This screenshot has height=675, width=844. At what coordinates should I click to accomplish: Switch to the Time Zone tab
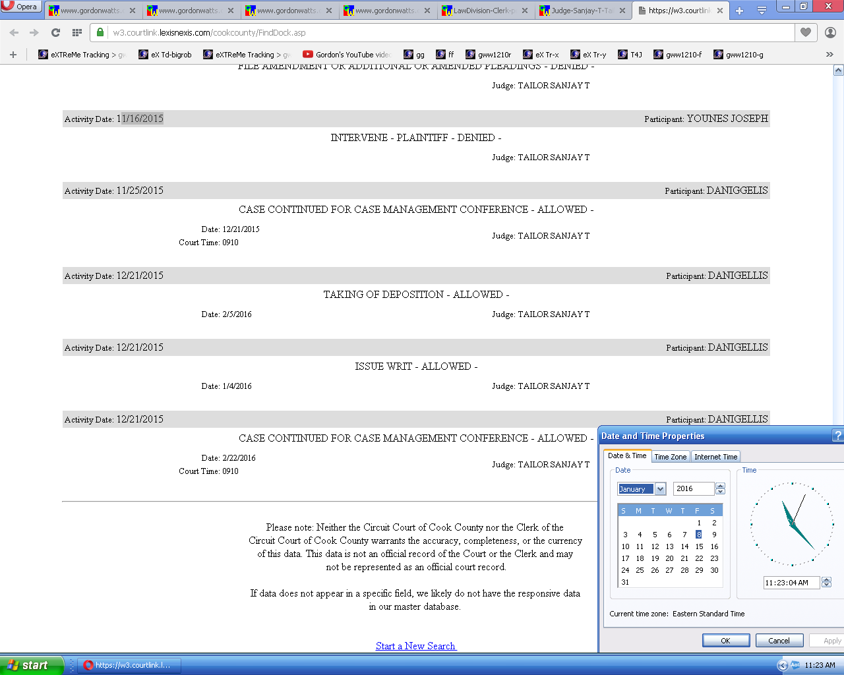tap(670, 457)
